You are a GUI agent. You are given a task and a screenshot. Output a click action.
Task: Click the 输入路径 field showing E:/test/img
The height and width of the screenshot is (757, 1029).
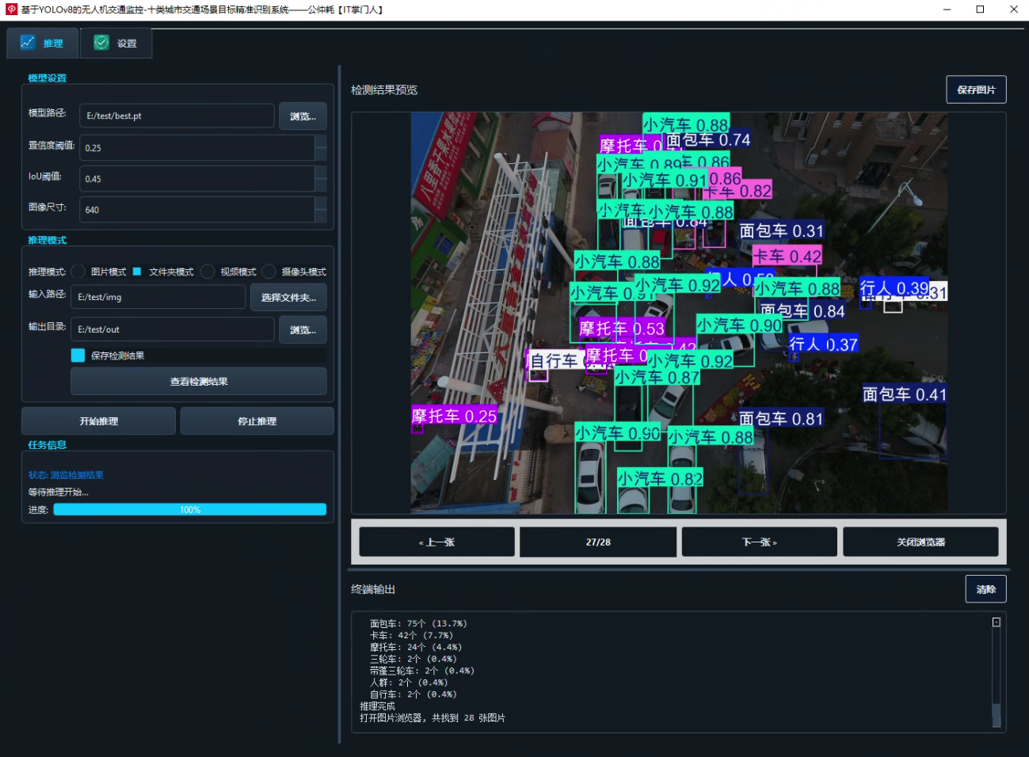coord(158,297)
